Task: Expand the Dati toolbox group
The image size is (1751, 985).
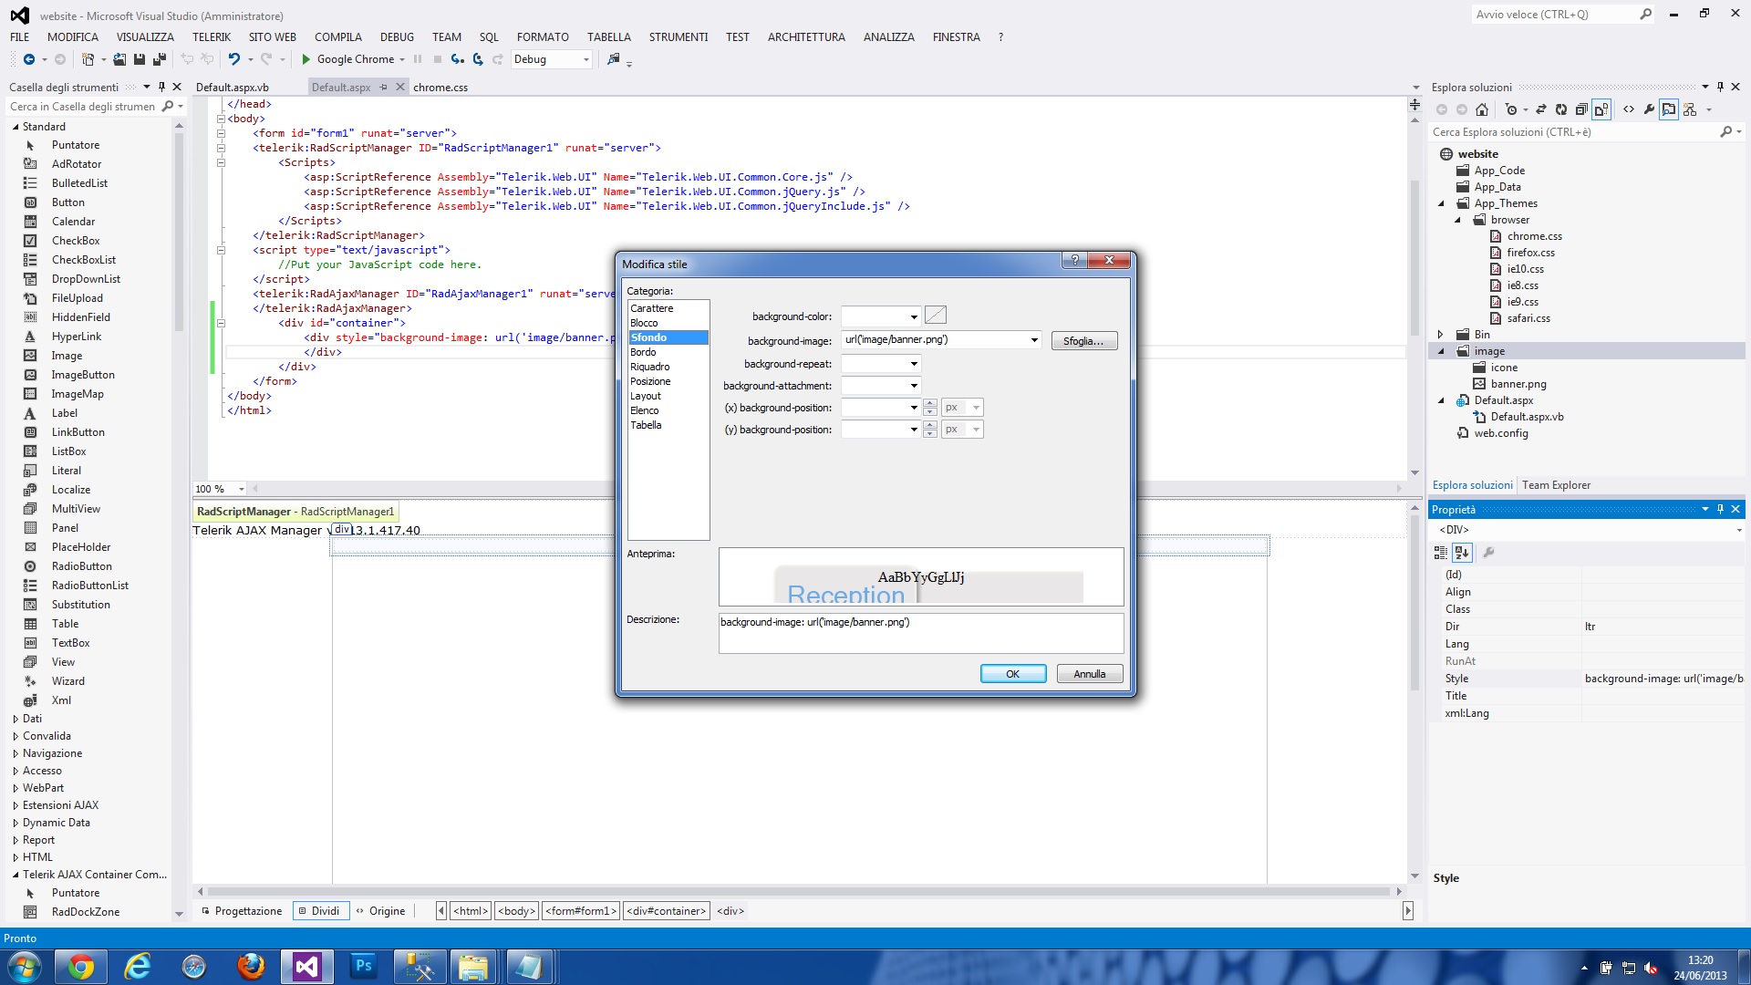Action: [x=16, y=719]
